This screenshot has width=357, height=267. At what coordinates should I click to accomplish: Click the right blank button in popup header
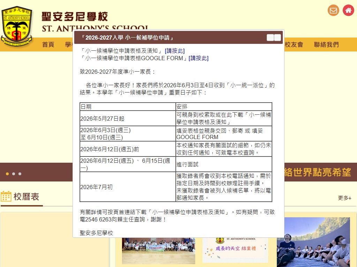277,38
